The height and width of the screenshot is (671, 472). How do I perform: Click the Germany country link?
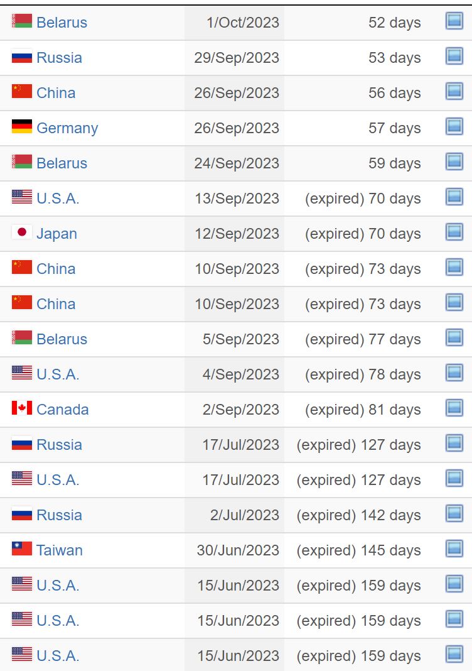coord(67,128)
